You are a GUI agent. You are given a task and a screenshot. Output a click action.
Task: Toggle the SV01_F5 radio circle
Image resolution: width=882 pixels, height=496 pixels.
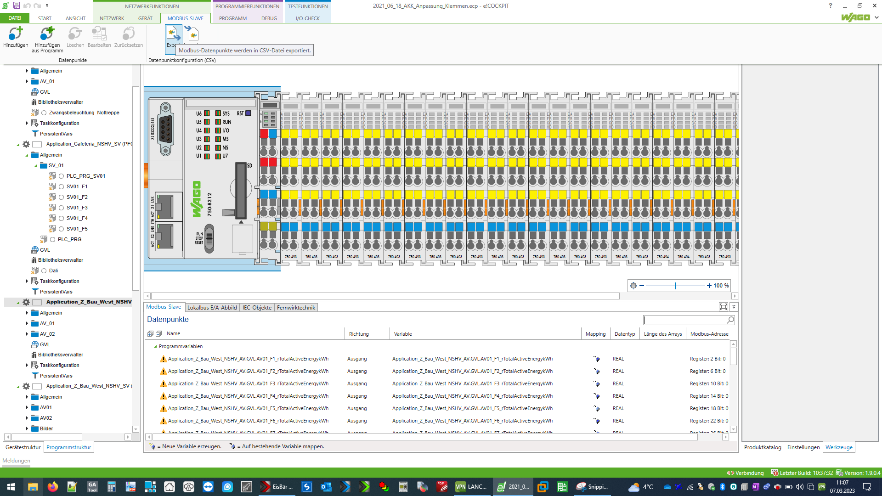61,229
